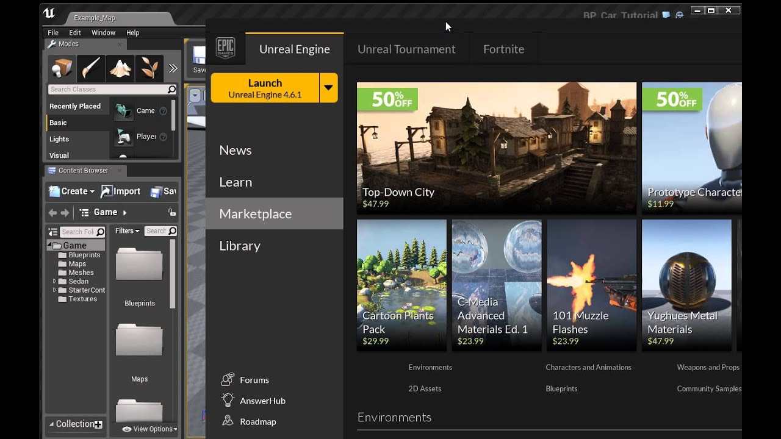Click the Modes panel wrench icon
Image resolution: width=781 pixels, height=439 pixels.
52,44
